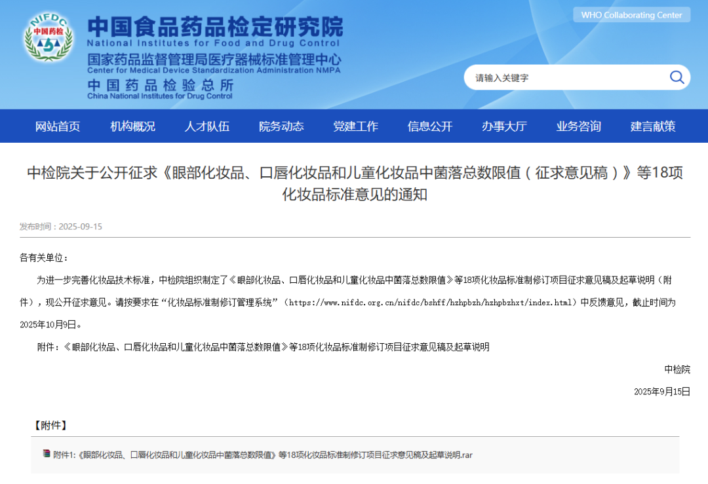Open 党建工作 navigation item
Screen dimensions: 708x484
point(355,126)
